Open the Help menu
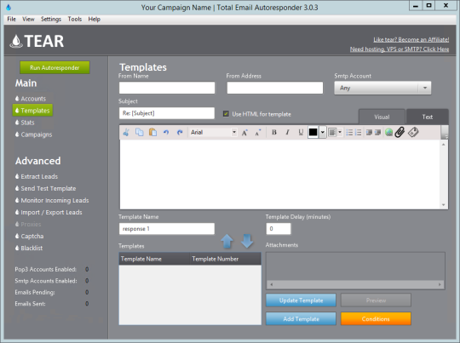460x343 pixels. [x=95, y=19]
